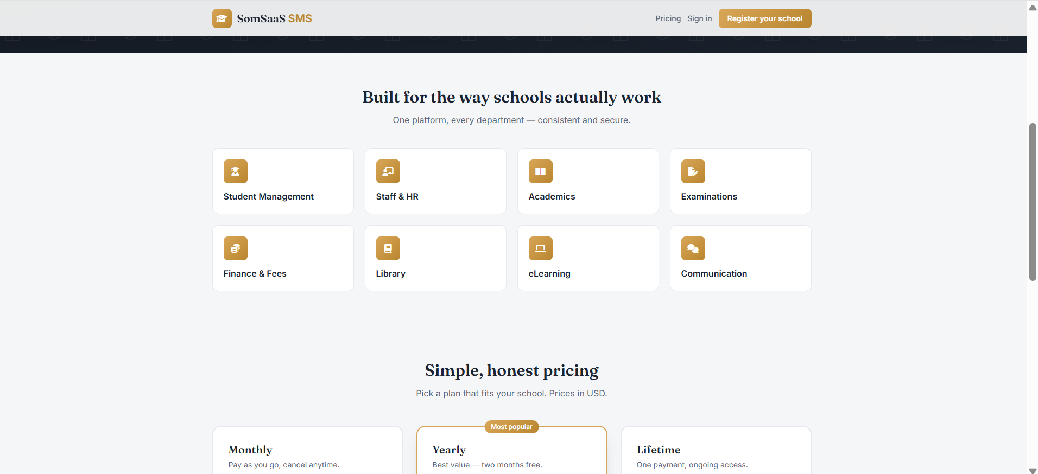
Task: Click the eLearning laptop icon
Action: point(541,248)
